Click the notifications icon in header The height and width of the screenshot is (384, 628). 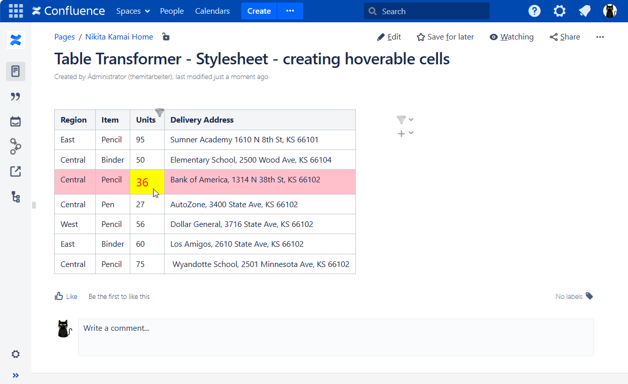tap(585, 11)
